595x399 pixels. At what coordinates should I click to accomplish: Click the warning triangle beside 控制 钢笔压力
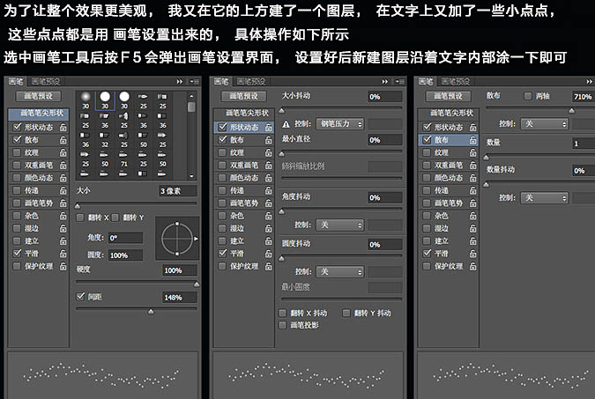(286, 124)
